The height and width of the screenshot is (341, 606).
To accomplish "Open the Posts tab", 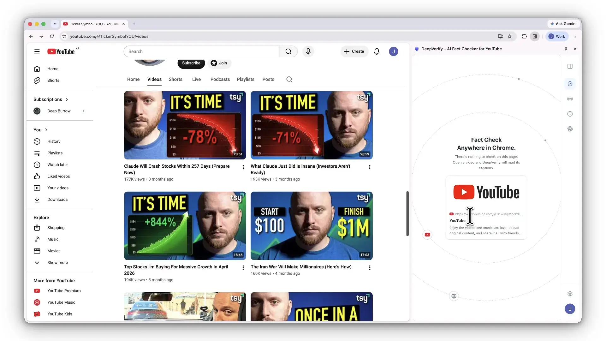I will coord(268,80).
